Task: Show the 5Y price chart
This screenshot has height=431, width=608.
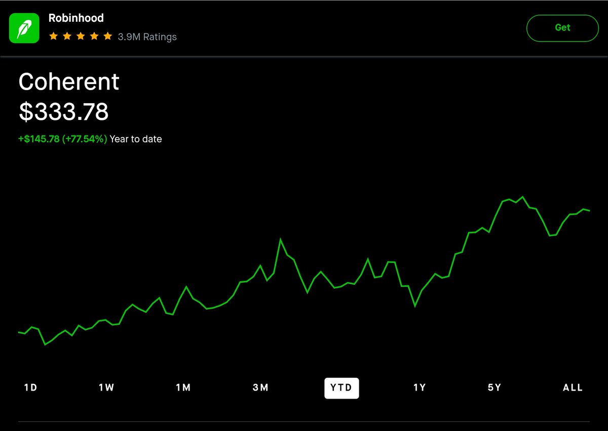Action: click(x=495, y=388)
